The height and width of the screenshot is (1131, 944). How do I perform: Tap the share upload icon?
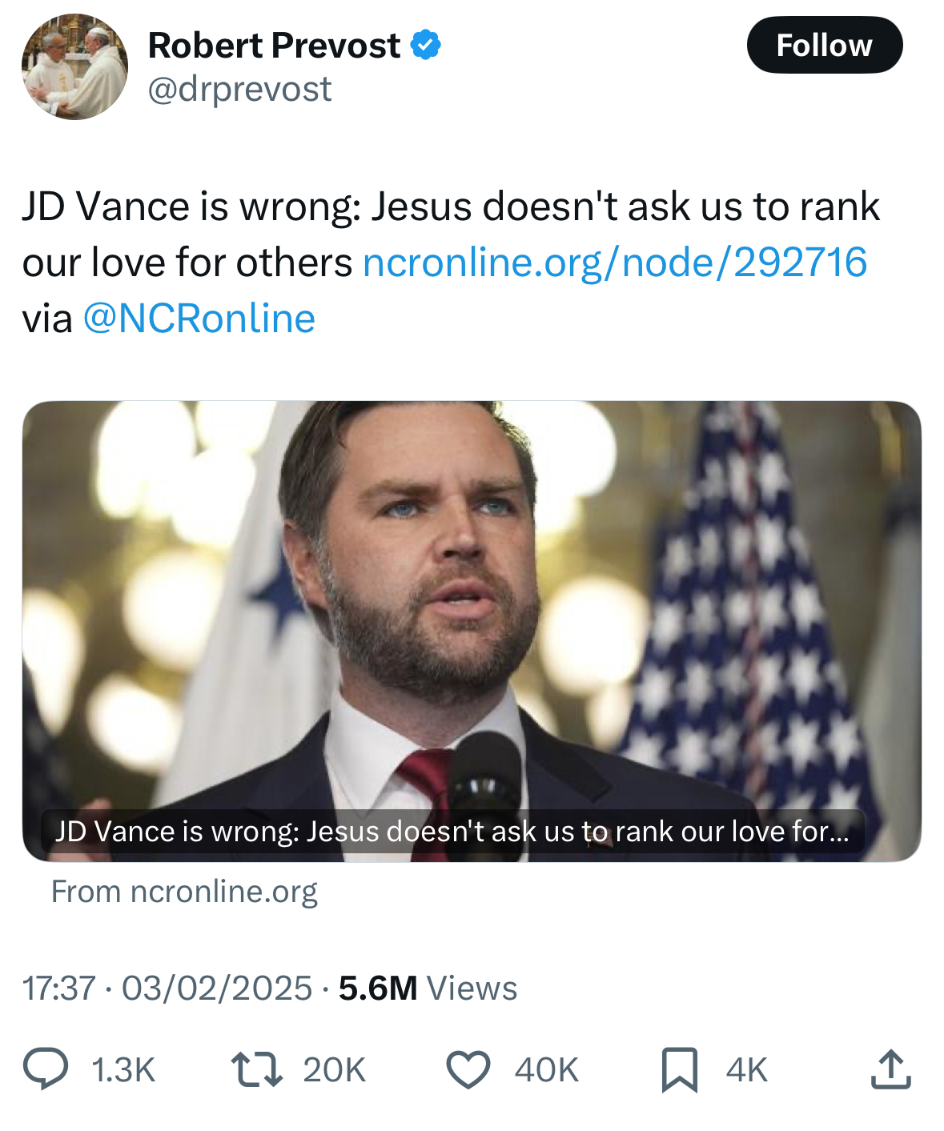890,1070
